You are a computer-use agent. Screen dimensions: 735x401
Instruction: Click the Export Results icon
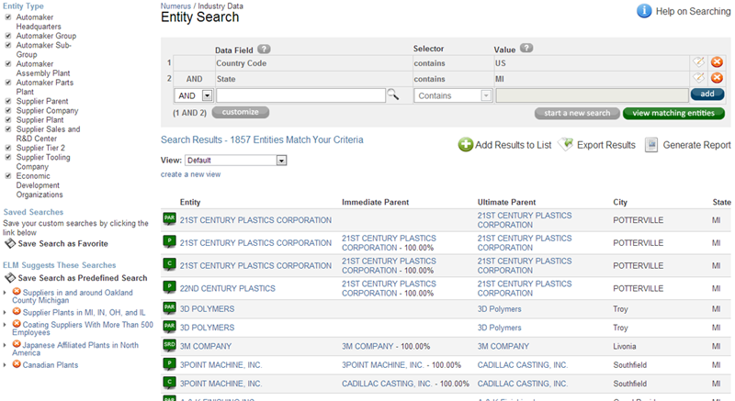[566, 145]
